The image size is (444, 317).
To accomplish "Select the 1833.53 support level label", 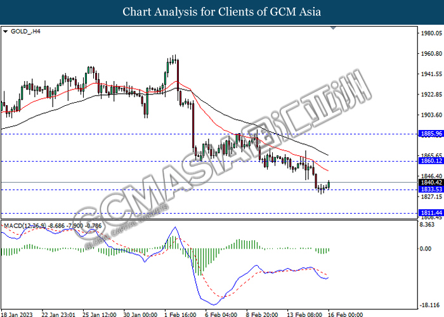I will pos(431,190).
